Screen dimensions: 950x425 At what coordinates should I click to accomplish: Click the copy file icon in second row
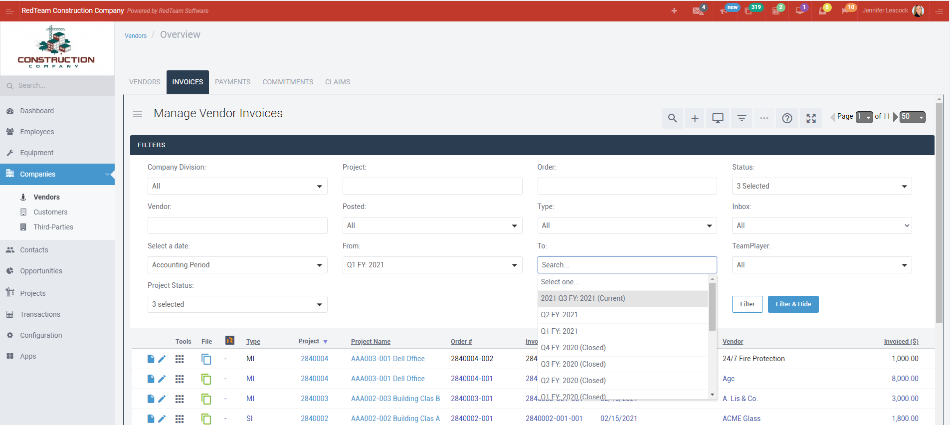tap(206, 379)
